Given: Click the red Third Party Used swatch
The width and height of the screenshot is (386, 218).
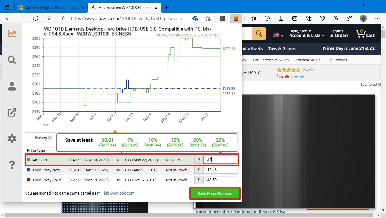Looking at the screenshot, I should (28, 180).
